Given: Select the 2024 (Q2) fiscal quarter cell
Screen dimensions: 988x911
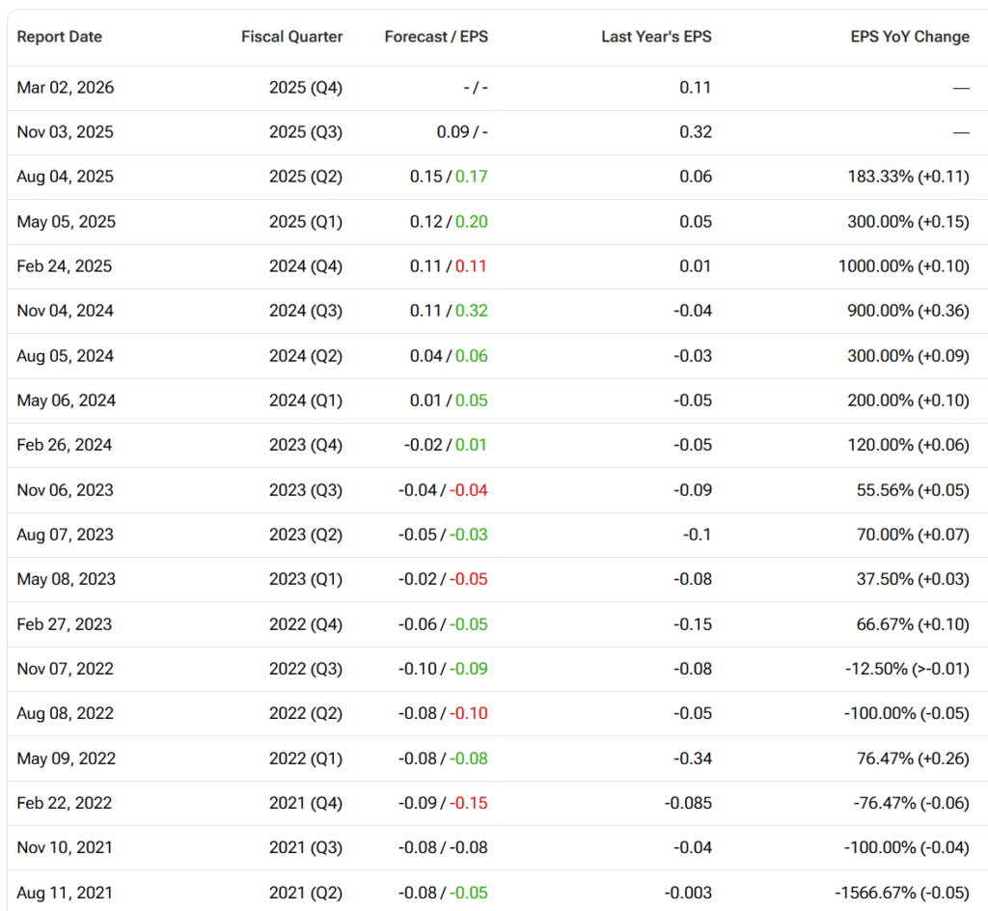Looking at the screenshot, I should coord(305,356).
